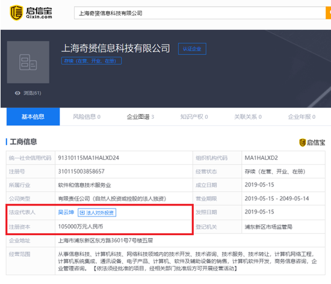Click the registration number 310115003858657
This screenshot has height=284, width=331.
[81, 171]
